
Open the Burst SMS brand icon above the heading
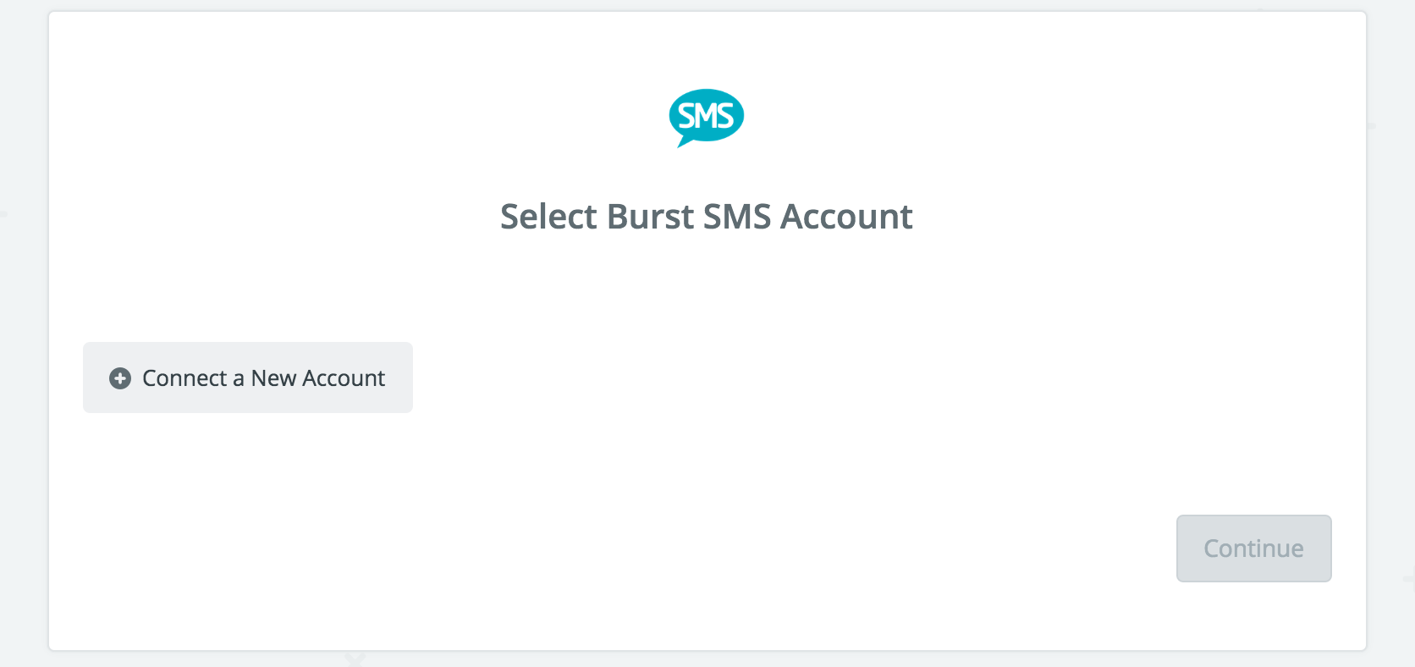(706, 118)
